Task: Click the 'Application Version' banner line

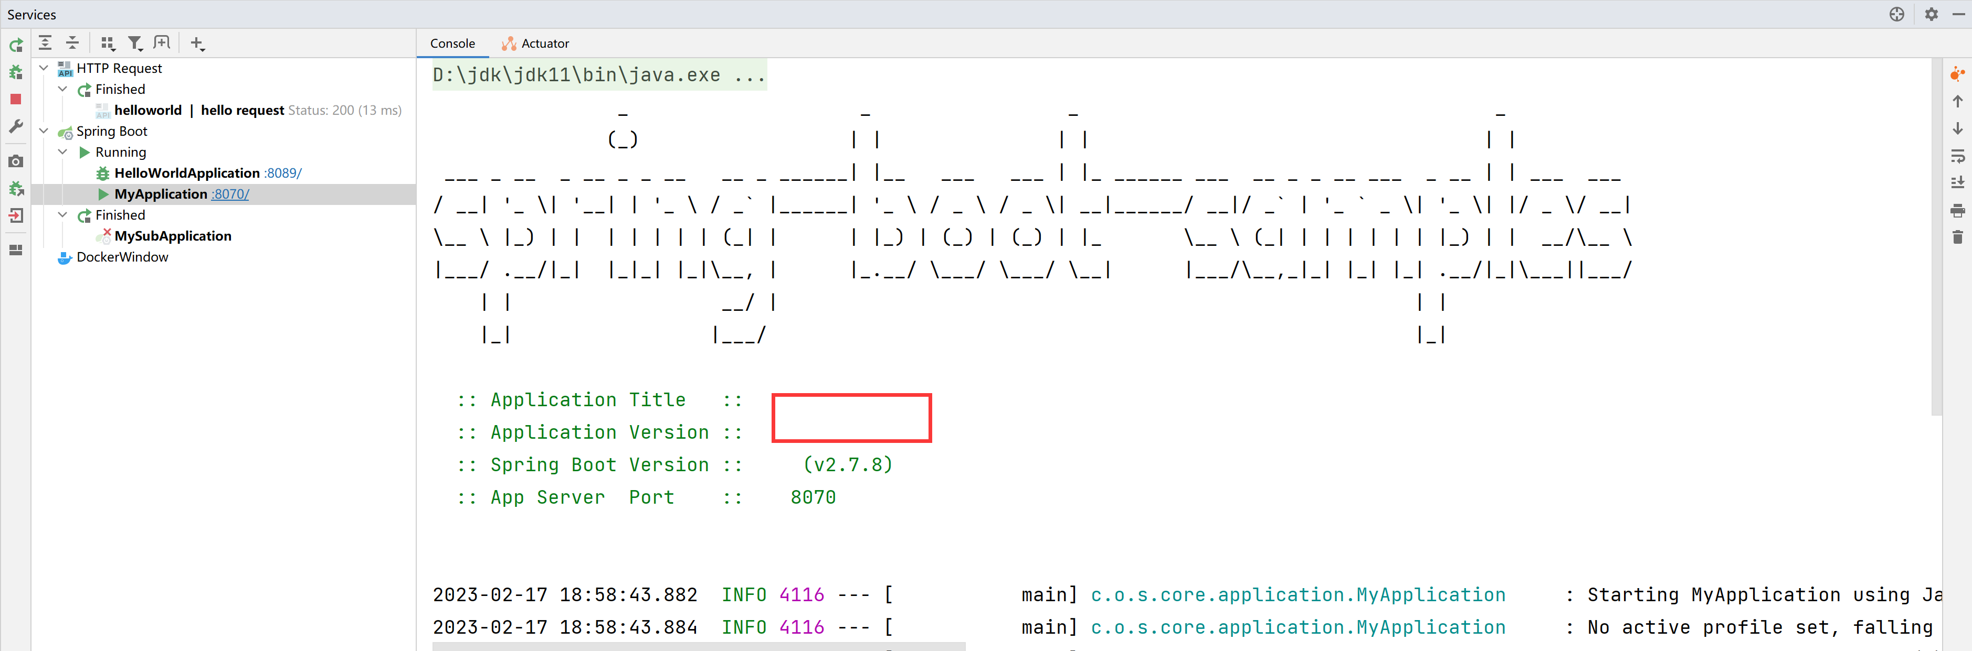Action: 599,432
